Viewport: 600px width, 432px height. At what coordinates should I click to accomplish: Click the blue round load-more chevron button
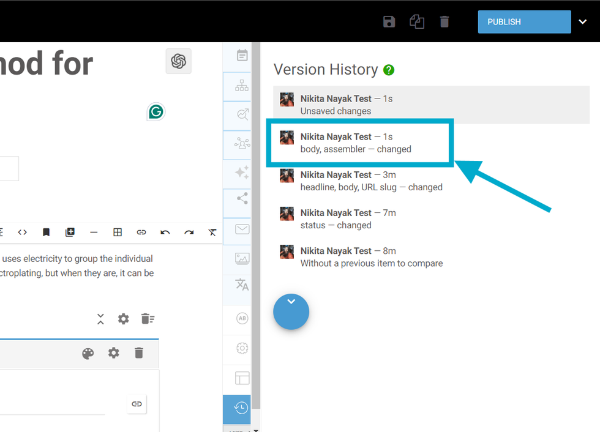(x=291, y=312)
